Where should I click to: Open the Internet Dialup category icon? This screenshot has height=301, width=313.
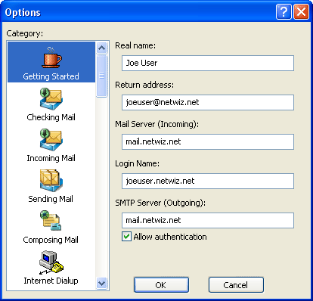tap(51, 262)
